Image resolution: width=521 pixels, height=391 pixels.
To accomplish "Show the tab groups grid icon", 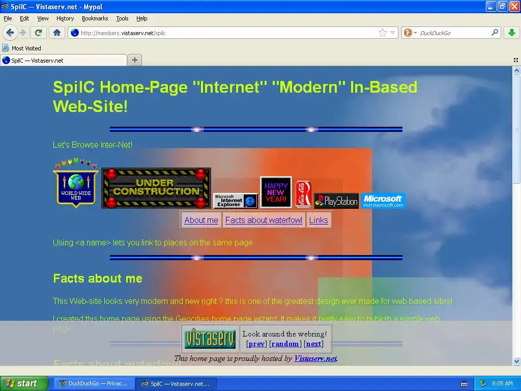I will tap(516, 60).
